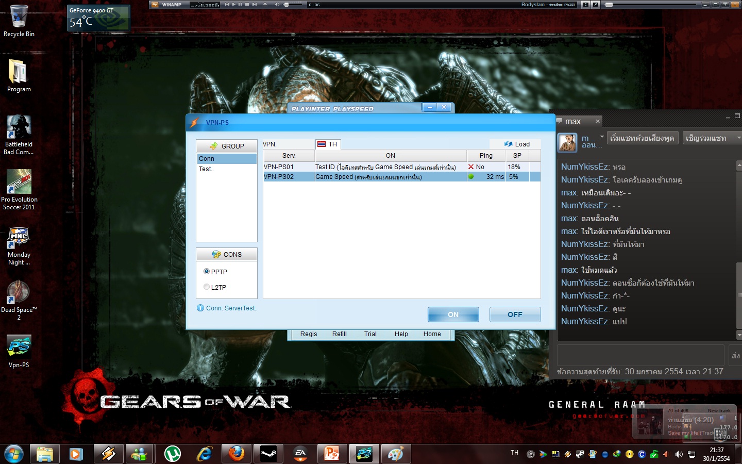Click the Thailand flag icon beside TH
Screen dimensions: 742x464
click(x=322, y=144)
